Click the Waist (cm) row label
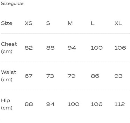Viewport: 130px width, 123px height. click(9, 76)
